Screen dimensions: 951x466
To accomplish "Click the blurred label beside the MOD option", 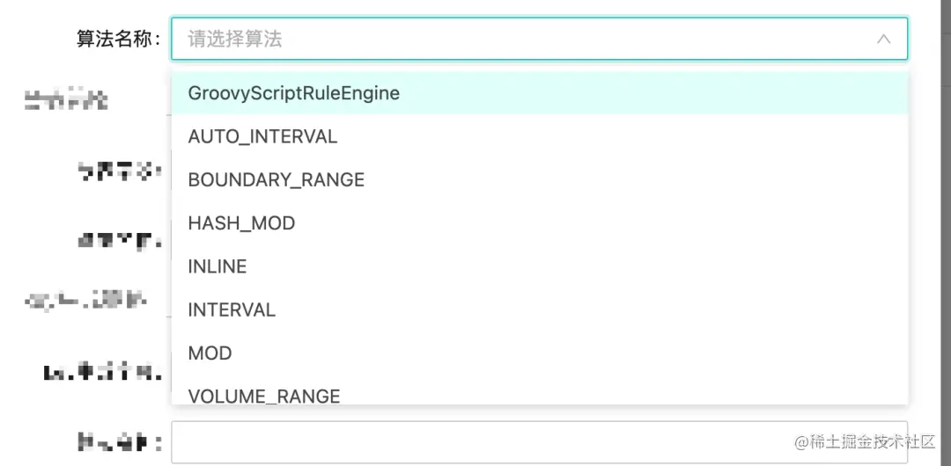I will (103, 373).
